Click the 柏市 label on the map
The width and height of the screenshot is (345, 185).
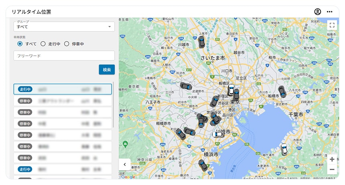pos(272,57)
